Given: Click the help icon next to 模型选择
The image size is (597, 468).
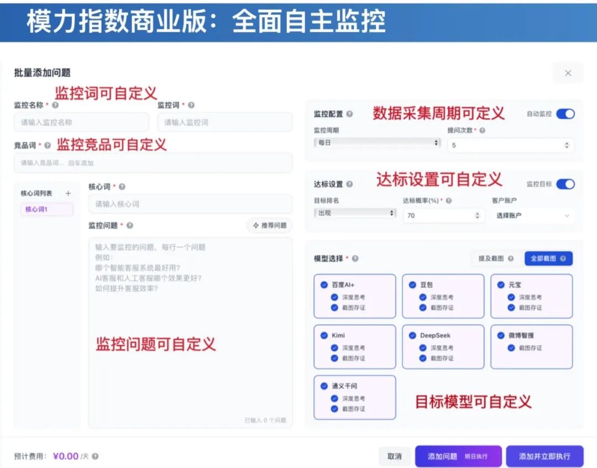Looking at the screenshot, I should [x=355, y=259].
